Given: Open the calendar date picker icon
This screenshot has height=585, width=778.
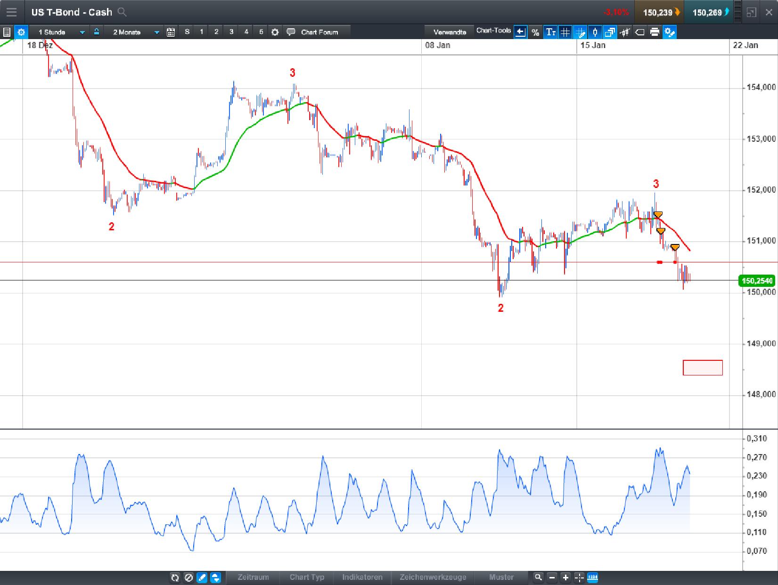Looking at the screenshot, I should point(171,32).
